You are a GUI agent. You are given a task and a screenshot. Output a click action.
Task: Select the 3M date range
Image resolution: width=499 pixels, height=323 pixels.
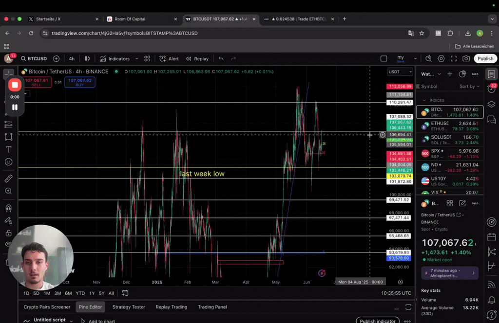pos(58,293)
